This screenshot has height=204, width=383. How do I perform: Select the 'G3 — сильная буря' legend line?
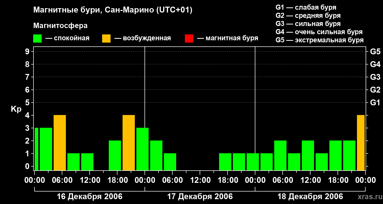[x=308, y=24]
